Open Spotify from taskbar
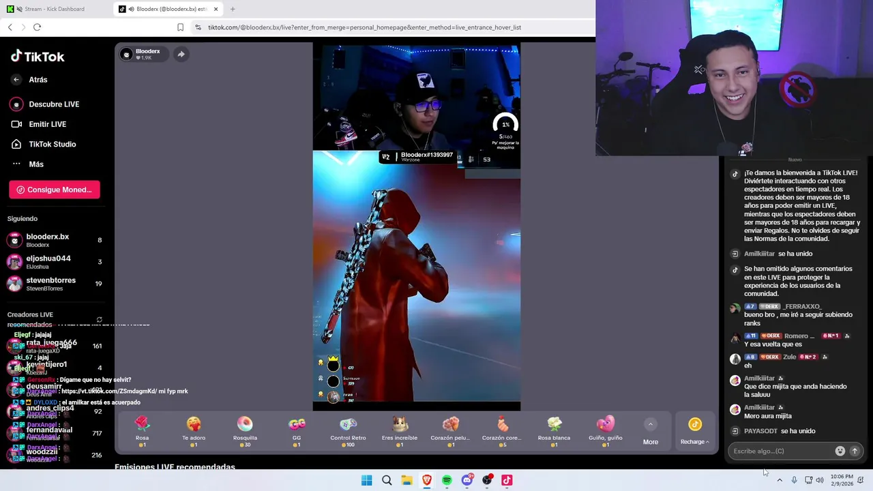 tap(447, 480)
